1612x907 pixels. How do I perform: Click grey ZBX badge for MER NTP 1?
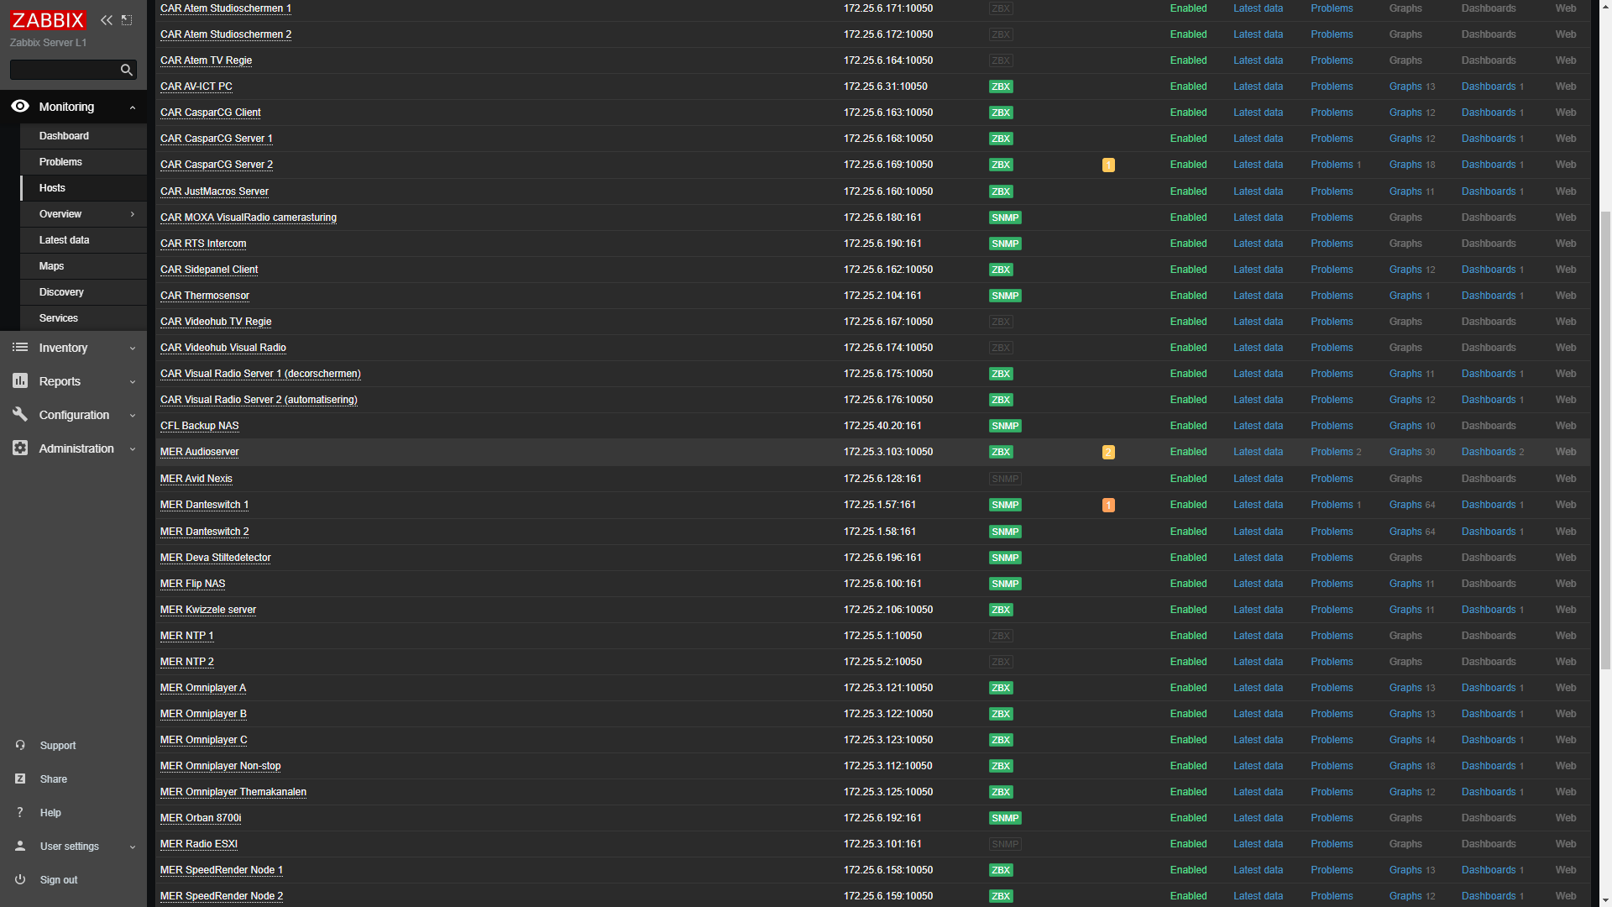[x=1001, y=636]
